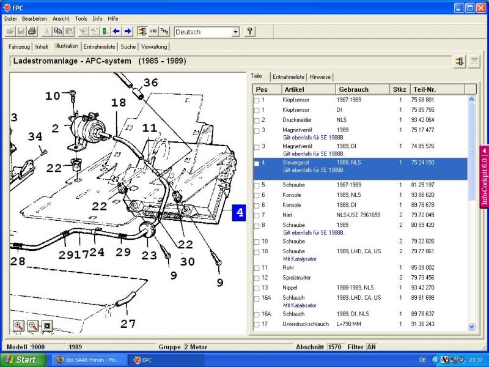Switch to the Suche tab

[x=128, y=47]
